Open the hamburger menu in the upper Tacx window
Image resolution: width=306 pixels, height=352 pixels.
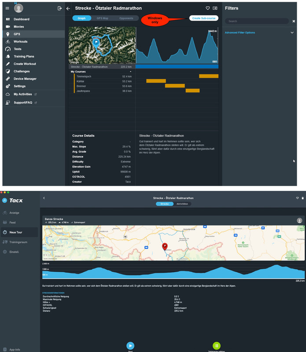coord(7,8)
